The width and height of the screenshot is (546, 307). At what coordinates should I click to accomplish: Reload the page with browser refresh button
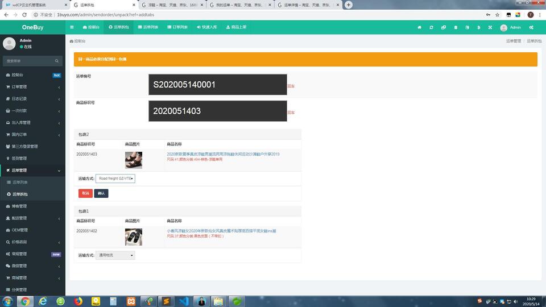(x=24, y=15)
